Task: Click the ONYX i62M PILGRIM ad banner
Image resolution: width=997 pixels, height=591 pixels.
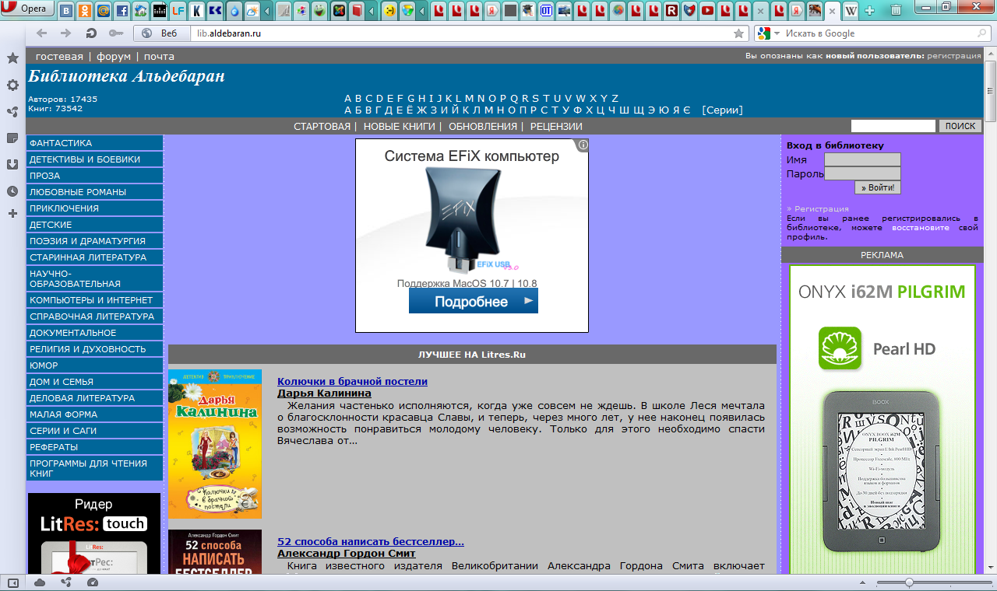Action: [883, 419]
